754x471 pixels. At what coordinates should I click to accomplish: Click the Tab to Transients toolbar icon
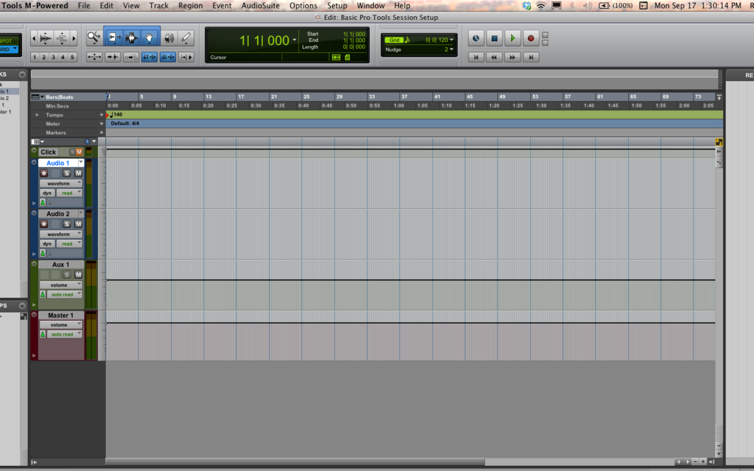click(x=113, y=57)
